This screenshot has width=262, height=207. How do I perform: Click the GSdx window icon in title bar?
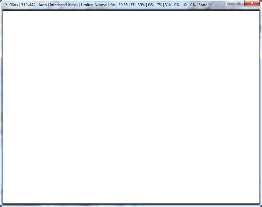[x=5, y=5]
